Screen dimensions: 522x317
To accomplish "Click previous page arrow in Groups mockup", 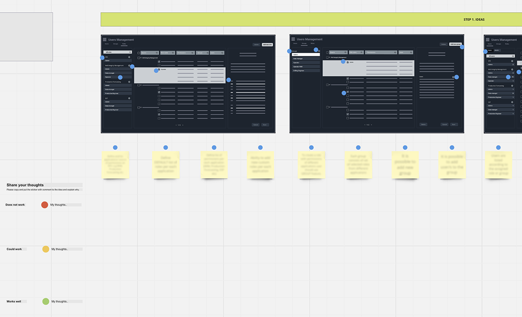I will tap(365, 125).
